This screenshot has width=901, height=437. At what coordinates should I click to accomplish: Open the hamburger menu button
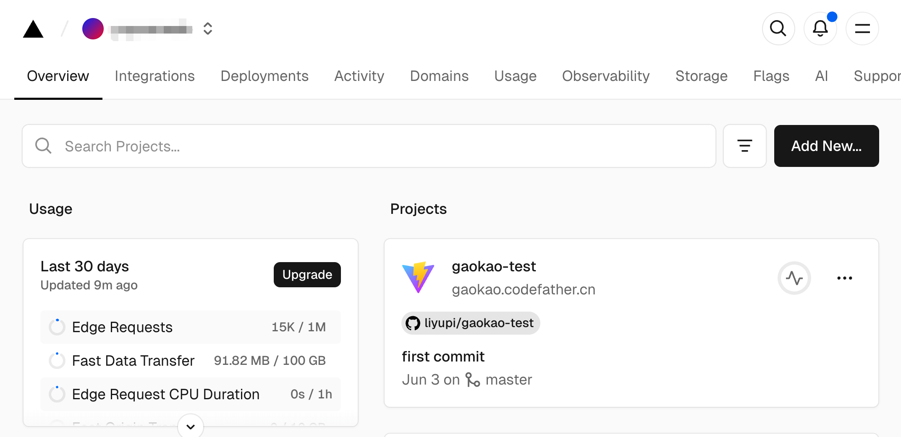click(862, 29)
